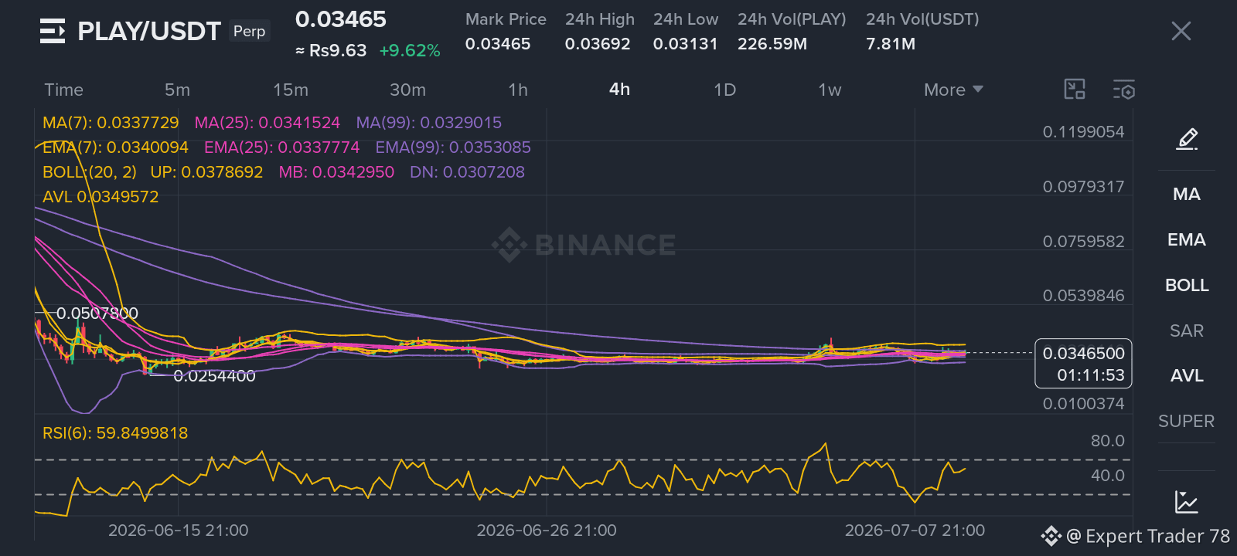This screenshot has height=556, width=1237.
Task: Switch to the 1h interval
Action: click(x=518, y=90)
